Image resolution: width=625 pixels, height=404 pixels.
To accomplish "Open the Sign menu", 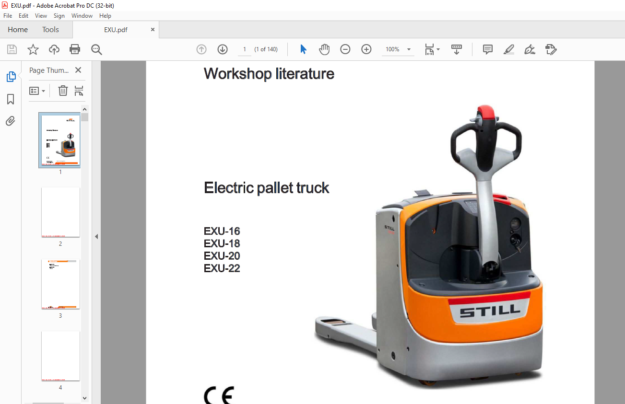I will coord(59,16).
